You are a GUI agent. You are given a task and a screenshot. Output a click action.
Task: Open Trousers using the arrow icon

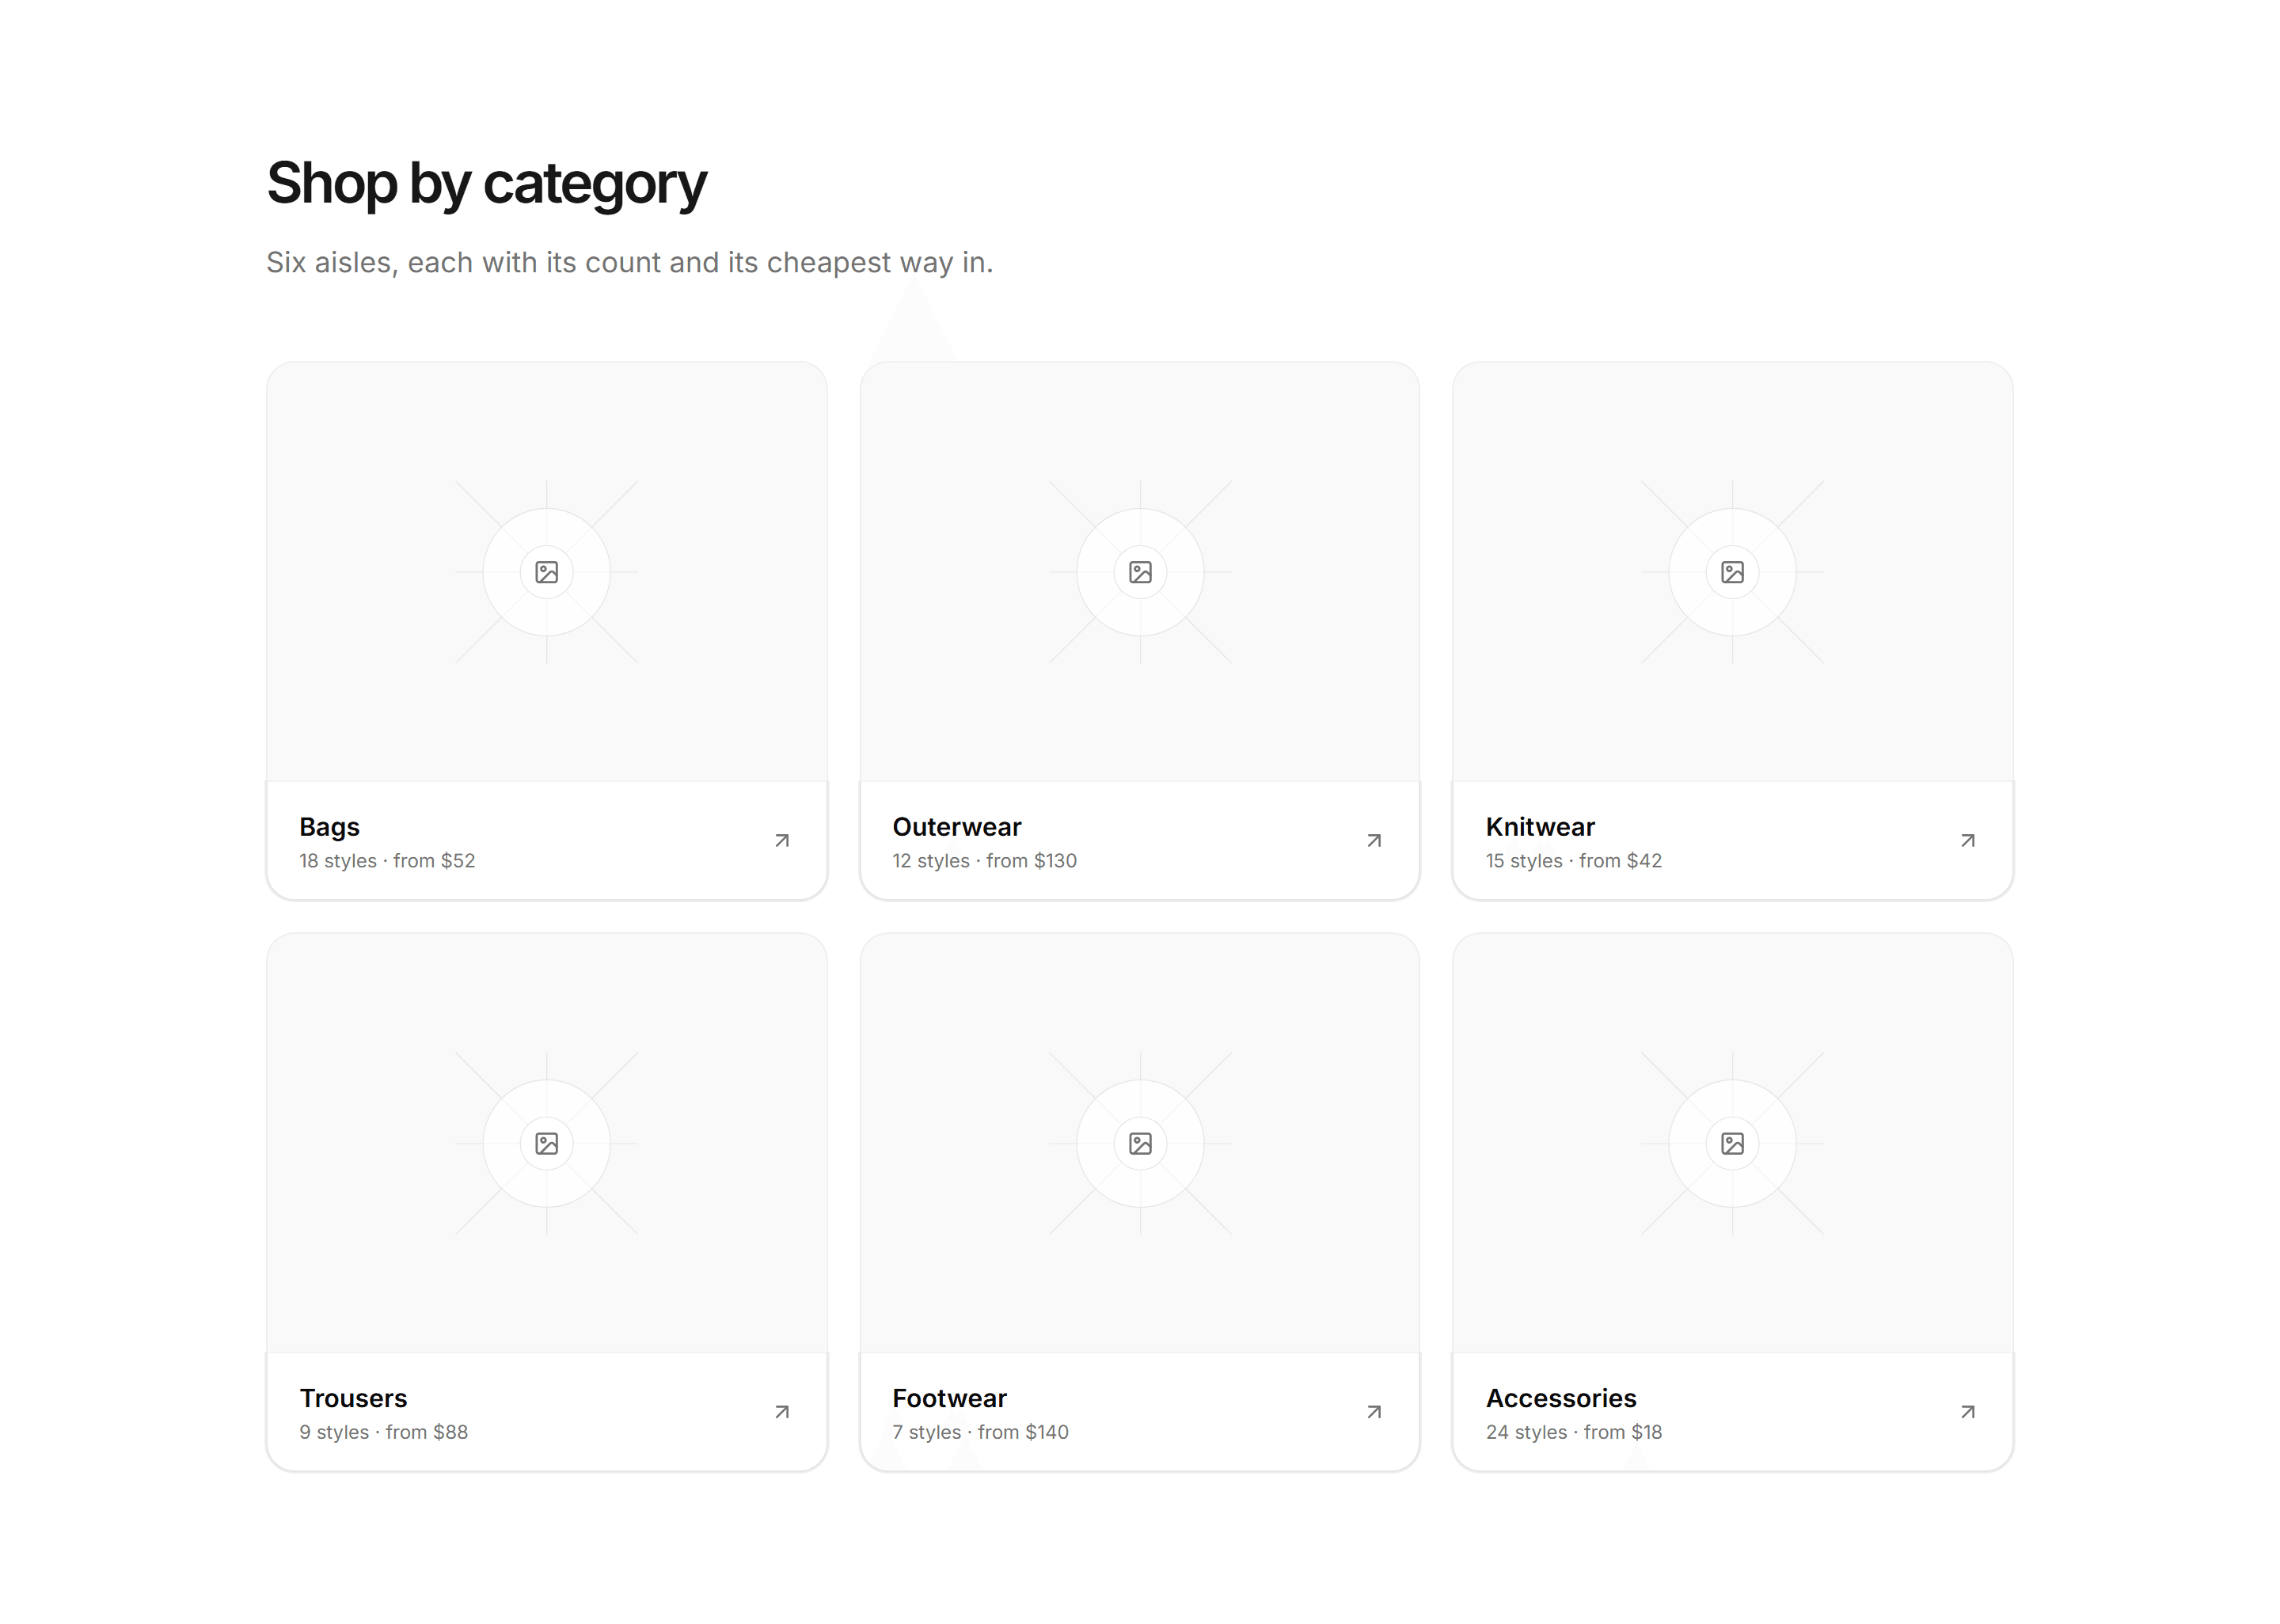point(782,1412)
